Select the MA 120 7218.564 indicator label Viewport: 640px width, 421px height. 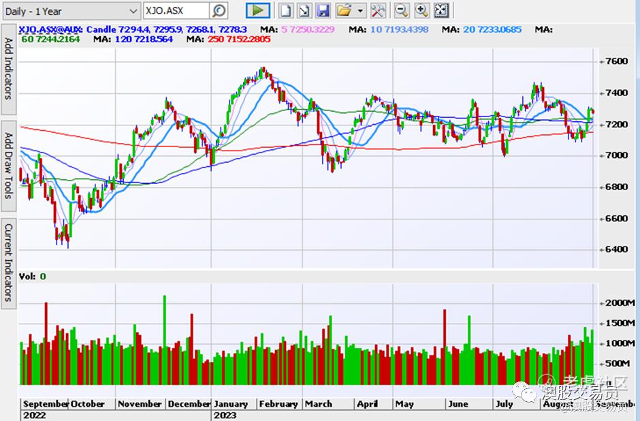[x=133, y=40]
